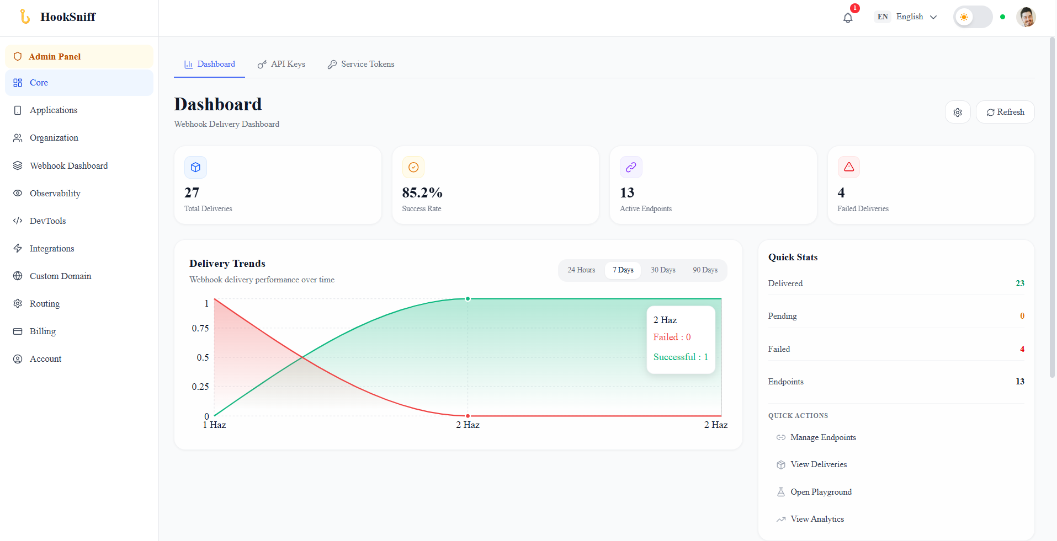
Task: Click the Routing gear icon
Action: coord(18,303)
